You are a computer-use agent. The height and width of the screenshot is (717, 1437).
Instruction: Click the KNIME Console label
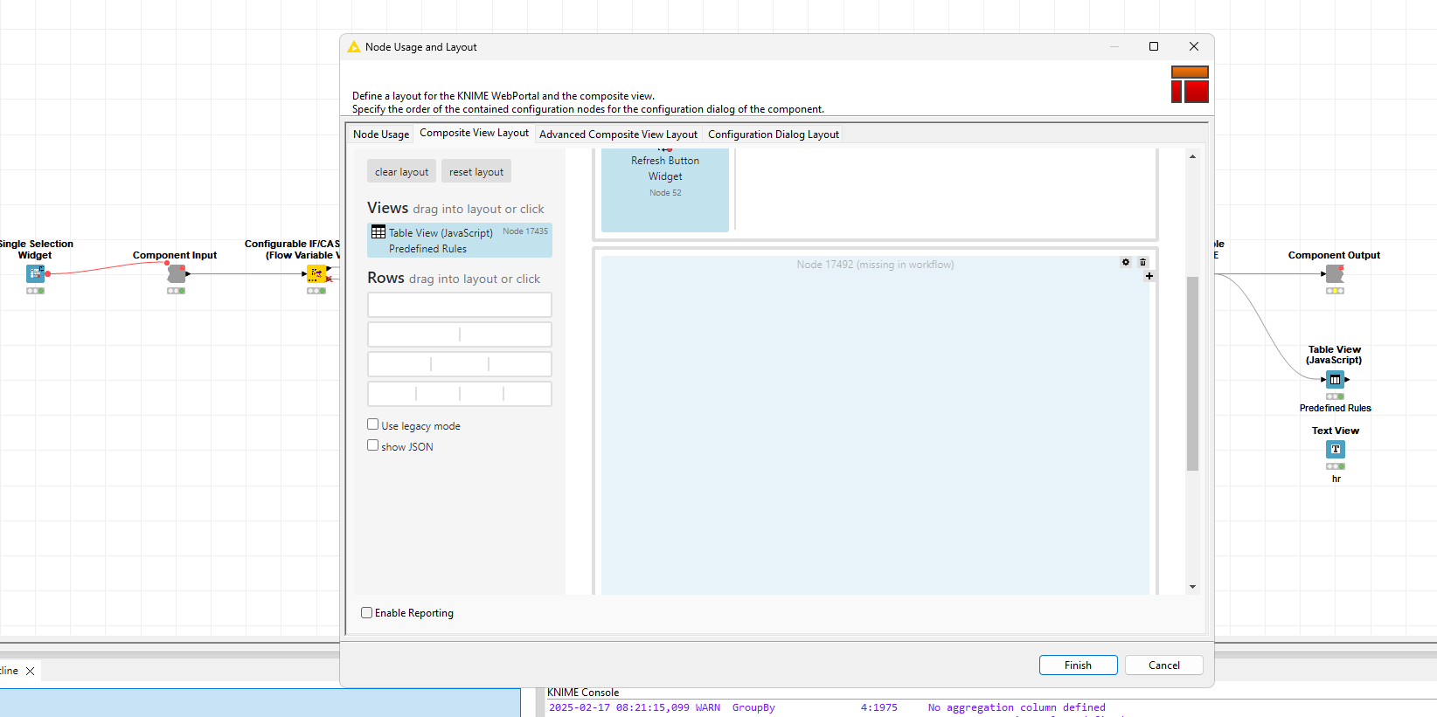pyautogui.click(x=583, y=693)
